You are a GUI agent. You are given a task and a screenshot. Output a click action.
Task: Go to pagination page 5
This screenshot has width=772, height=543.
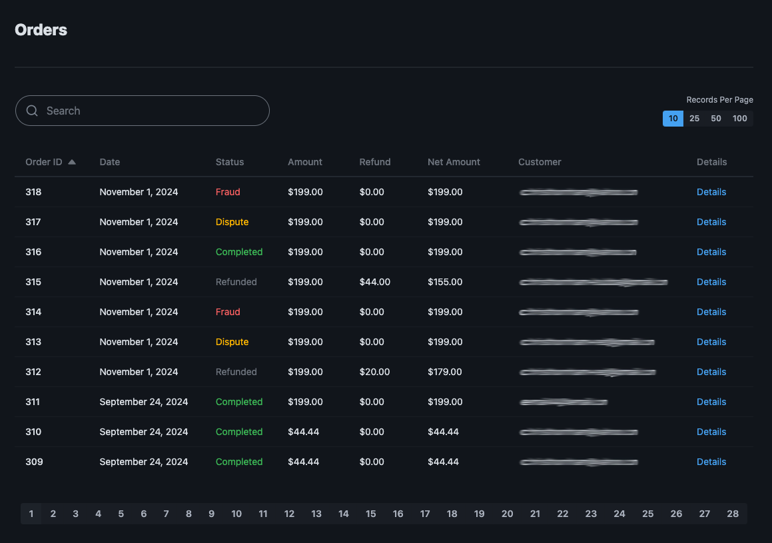coord(121,514)
